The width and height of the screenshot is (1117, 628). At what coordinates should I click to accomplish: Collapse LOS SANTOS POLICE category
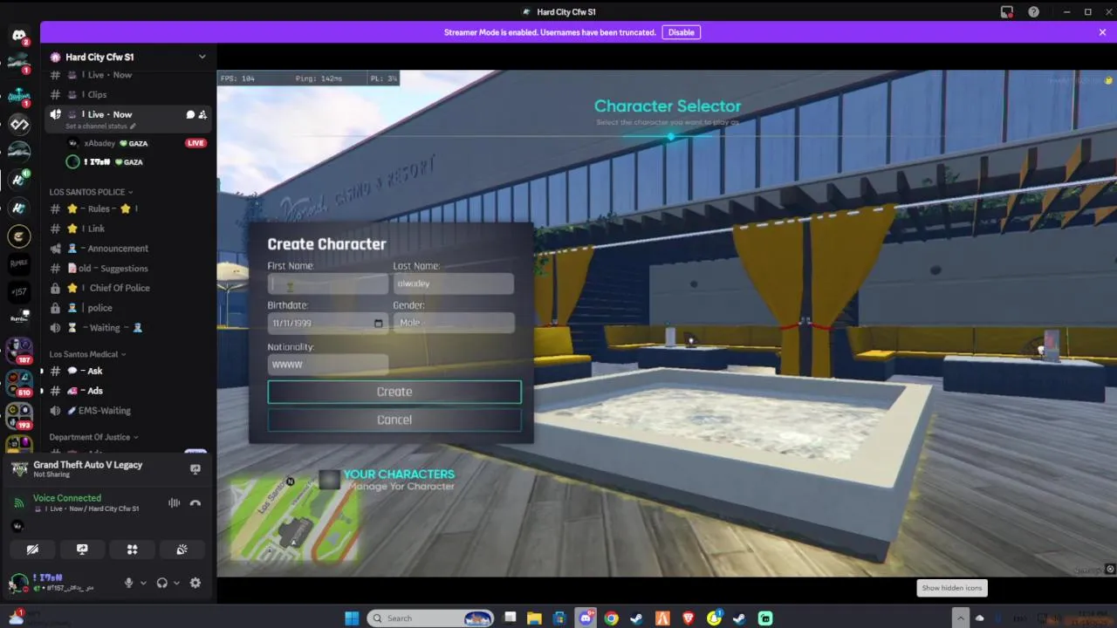pos(91,192)
